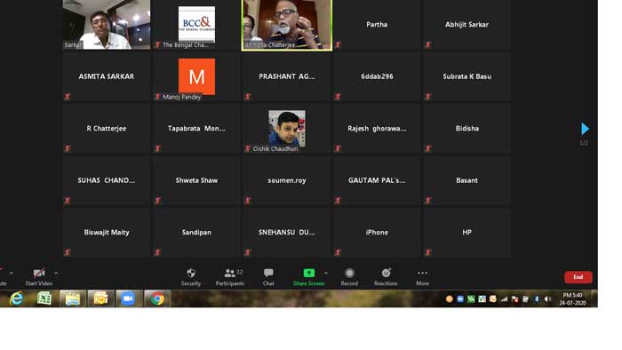The width and height of the screenshot is (622, 350).
Task: Click the Sandipan participant name
Action: coord(196,232)
